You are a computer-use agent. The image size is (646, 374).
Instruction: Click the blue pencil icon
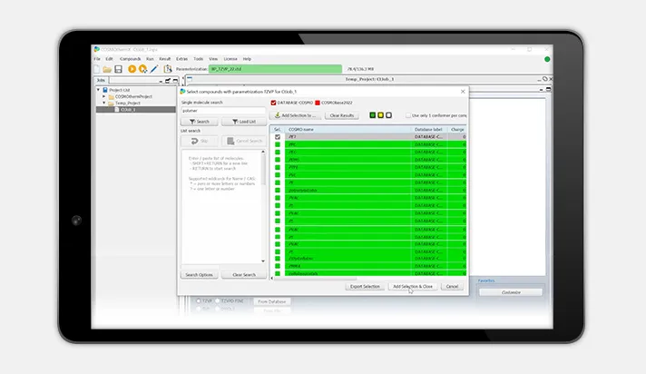coord(154,69)
